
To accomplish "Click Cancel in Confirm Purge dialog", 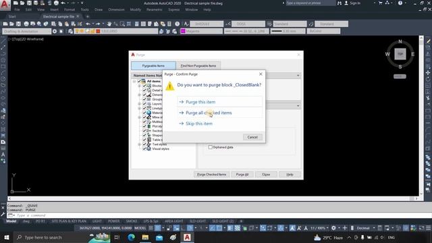I will coord(252,137).
